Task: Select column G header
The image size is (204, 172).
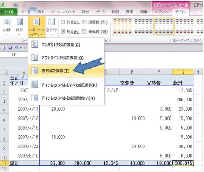Action: 183,72
